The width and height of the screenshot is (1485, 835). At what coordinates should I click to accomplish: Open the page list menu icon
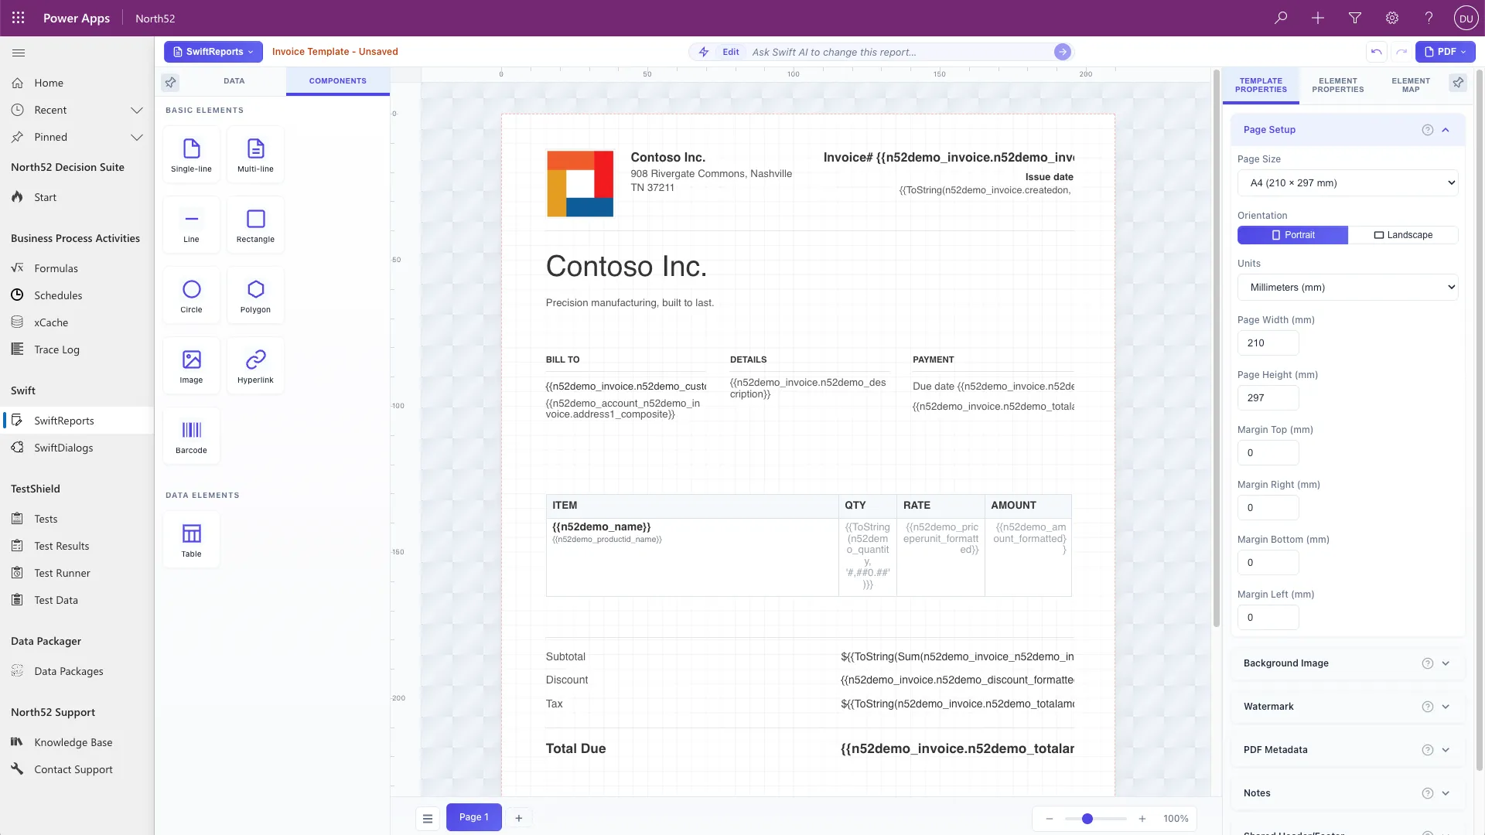coord(428,818)
